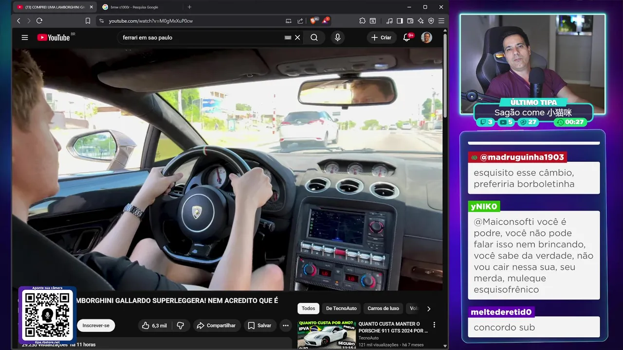
Task: Click the Criar button
Action: (381, 37)
